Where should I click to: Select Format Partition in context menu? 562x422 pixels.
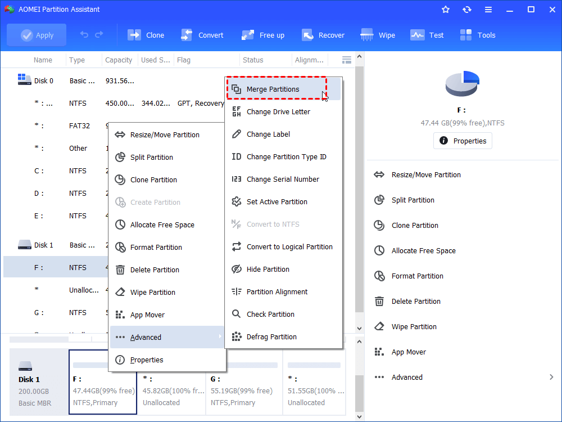pos(167,247)
